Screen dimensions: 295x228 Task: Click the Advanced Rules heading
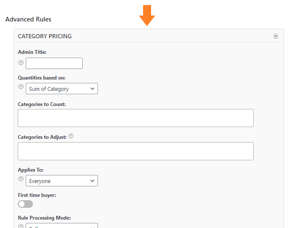click(x=28, y=19)
